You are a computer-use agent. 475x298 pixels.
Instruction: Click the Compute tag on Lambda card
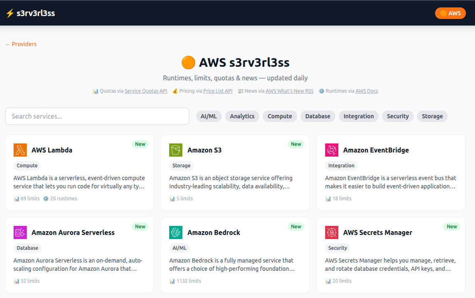click(27, 165)
